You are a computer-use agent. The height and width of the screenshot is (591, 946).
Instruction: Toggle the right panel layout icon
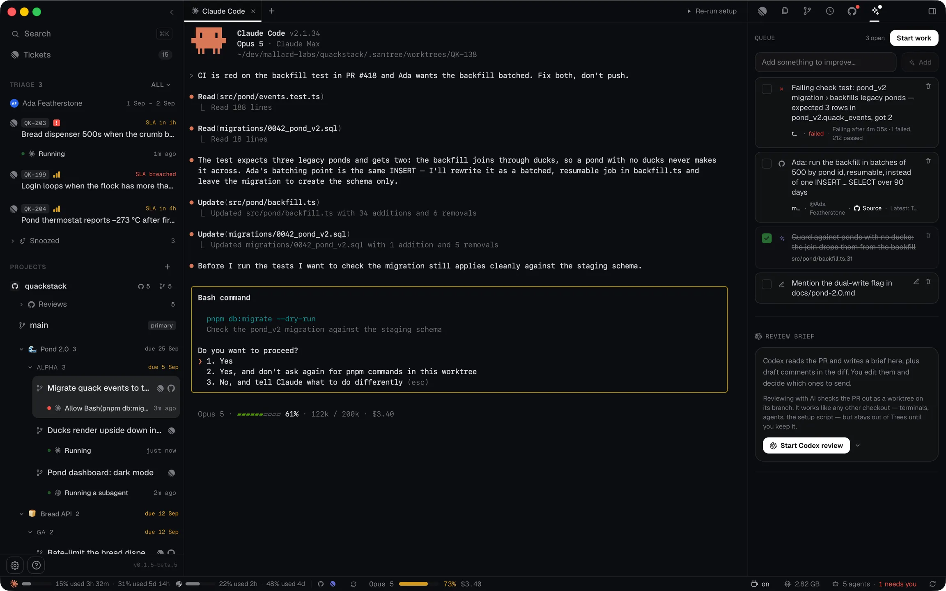pos(932,11)
